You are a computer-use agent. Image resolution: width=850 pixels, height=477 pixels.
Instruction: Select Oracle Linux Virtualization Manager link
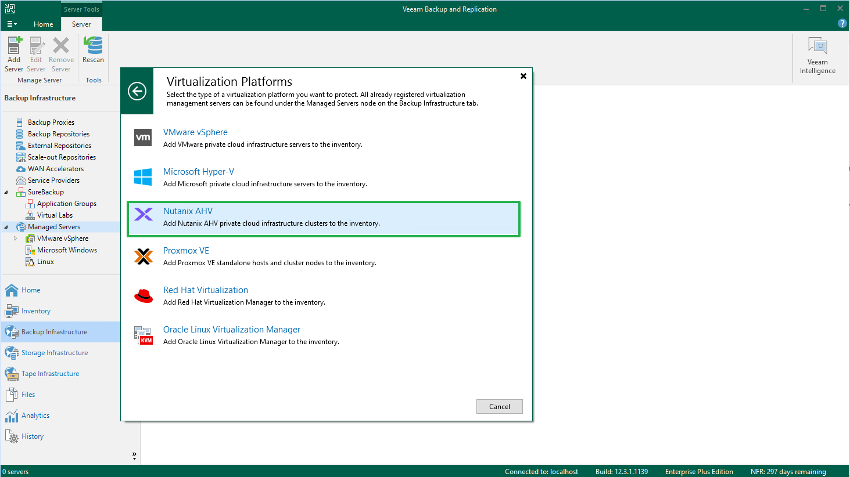pos(232,330)
